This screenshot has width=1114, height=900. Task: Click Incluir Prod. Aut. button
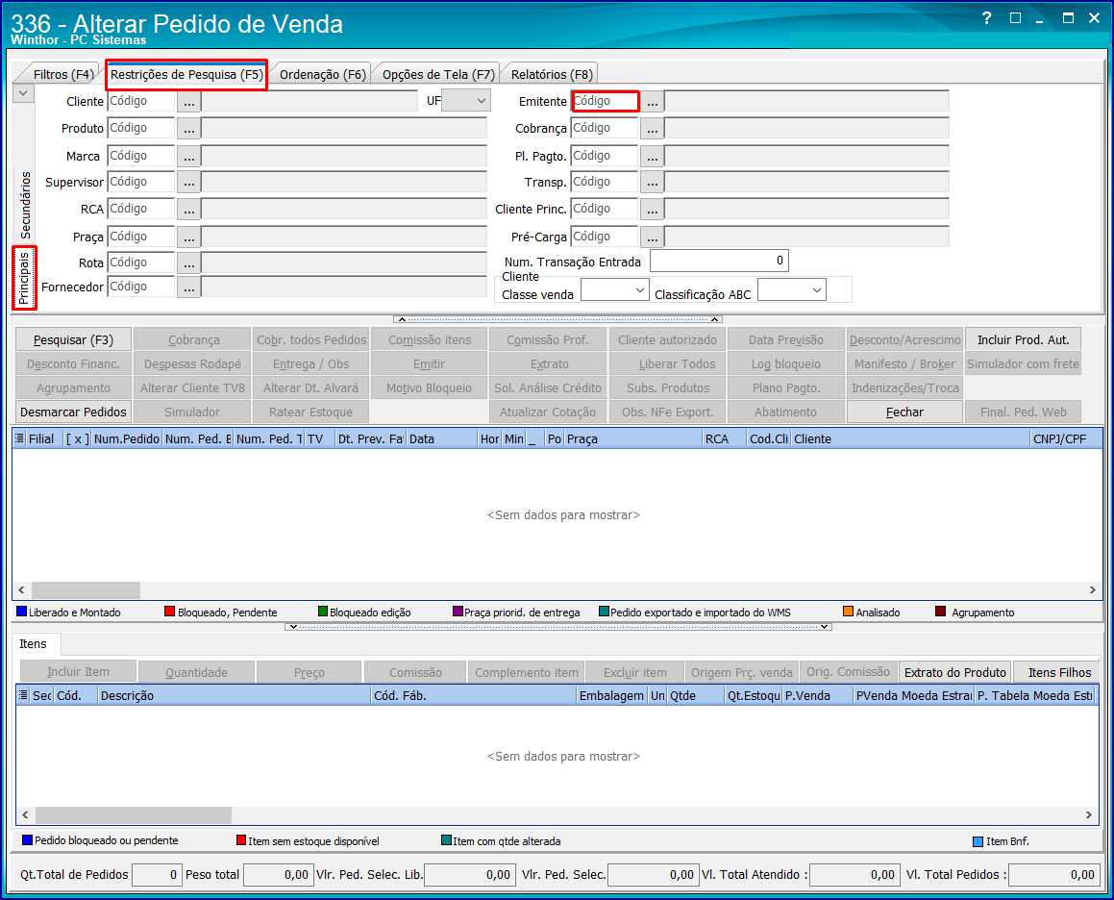(x=1023, y=339)
